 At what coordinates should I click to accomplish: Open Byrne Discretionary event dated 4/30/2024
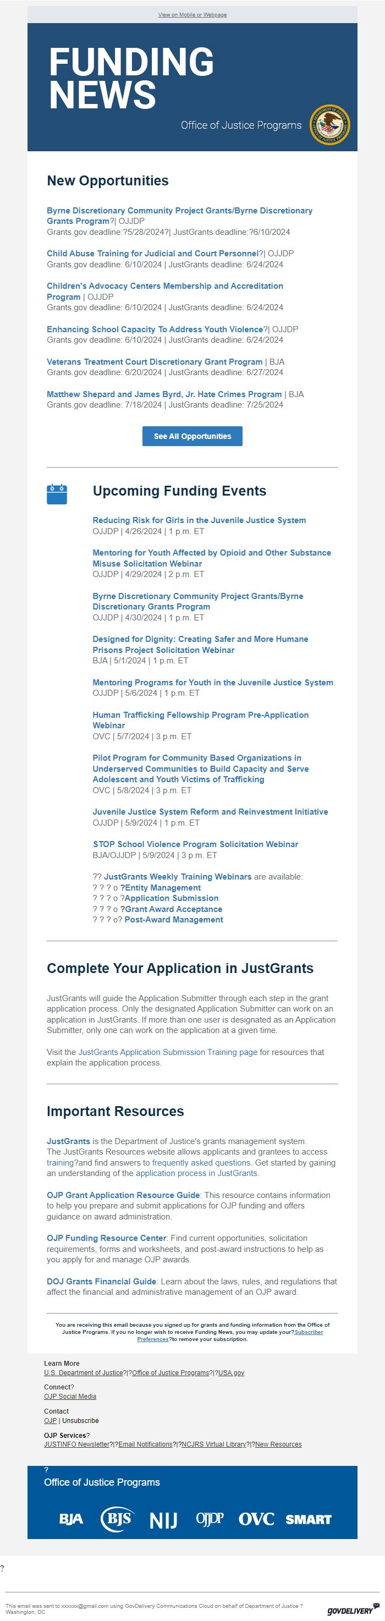click(x=197, y=601)
